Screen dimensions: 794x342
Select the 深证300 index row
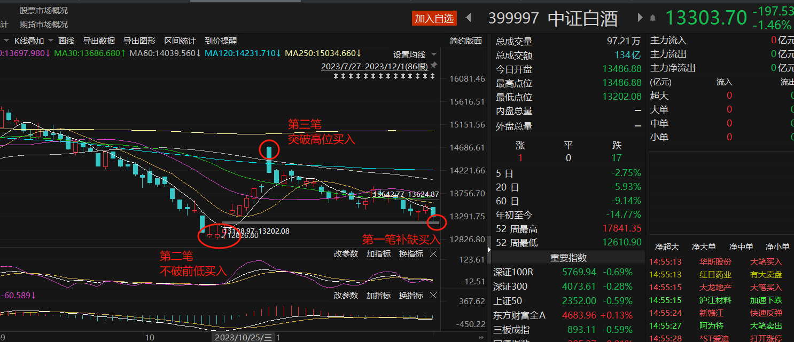pyautogui.click(x=569, y=287)
